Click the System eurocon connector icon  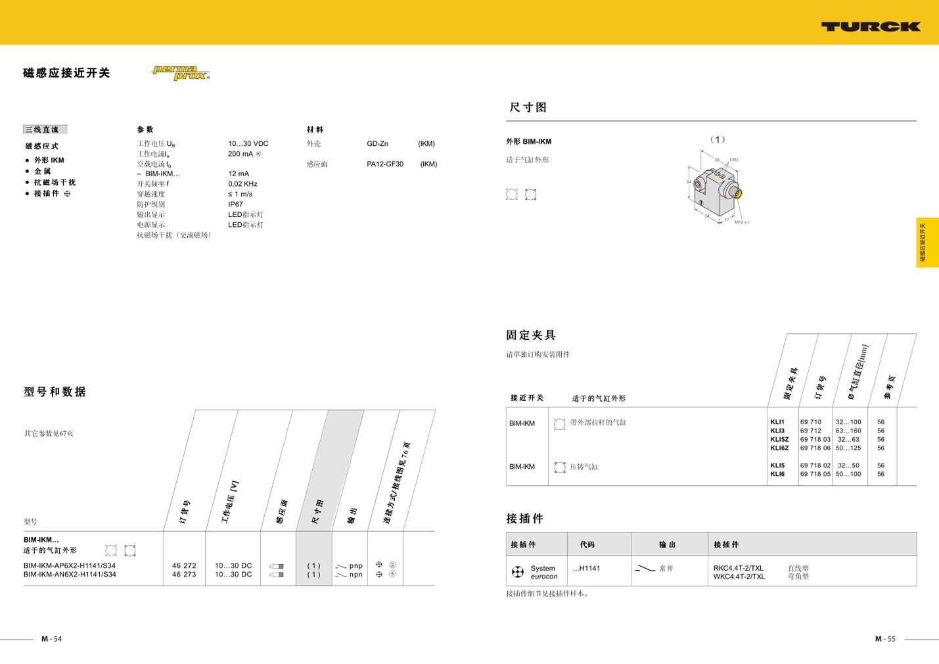pyautogui.click(x=518, y=572)
